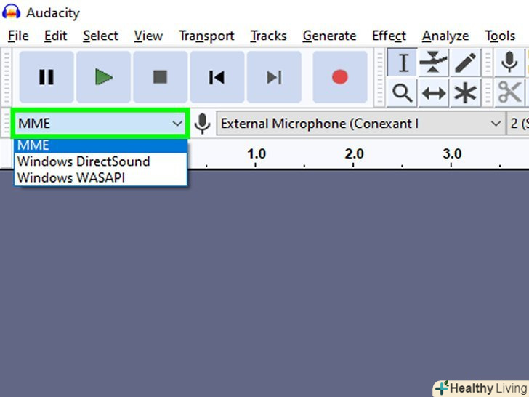Screen dimensions: 529x397
Task: Click the 2.0 mark on the timeline ruler
Action: (354, 154)
